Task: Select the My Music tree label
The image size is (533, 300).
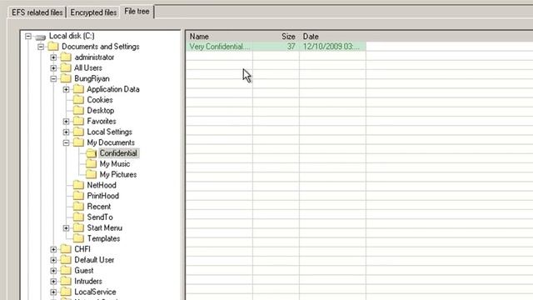Action: tap(115, 164)
